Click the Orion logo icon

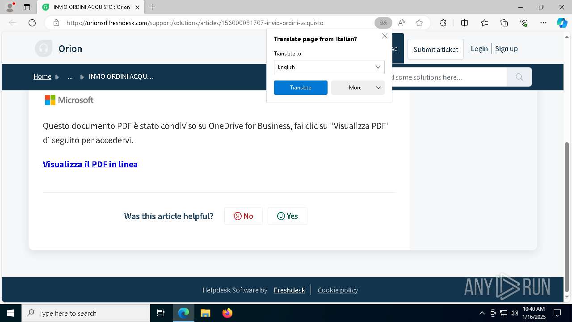(x=43, y=48)
